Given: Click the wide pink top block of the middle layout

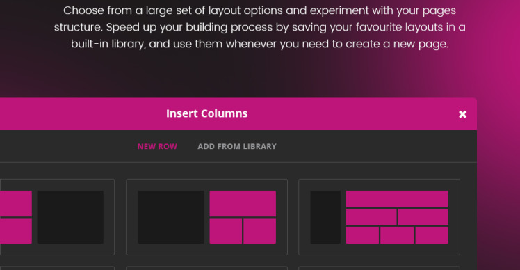Looking at the screenshot, I should pos(243,203).
